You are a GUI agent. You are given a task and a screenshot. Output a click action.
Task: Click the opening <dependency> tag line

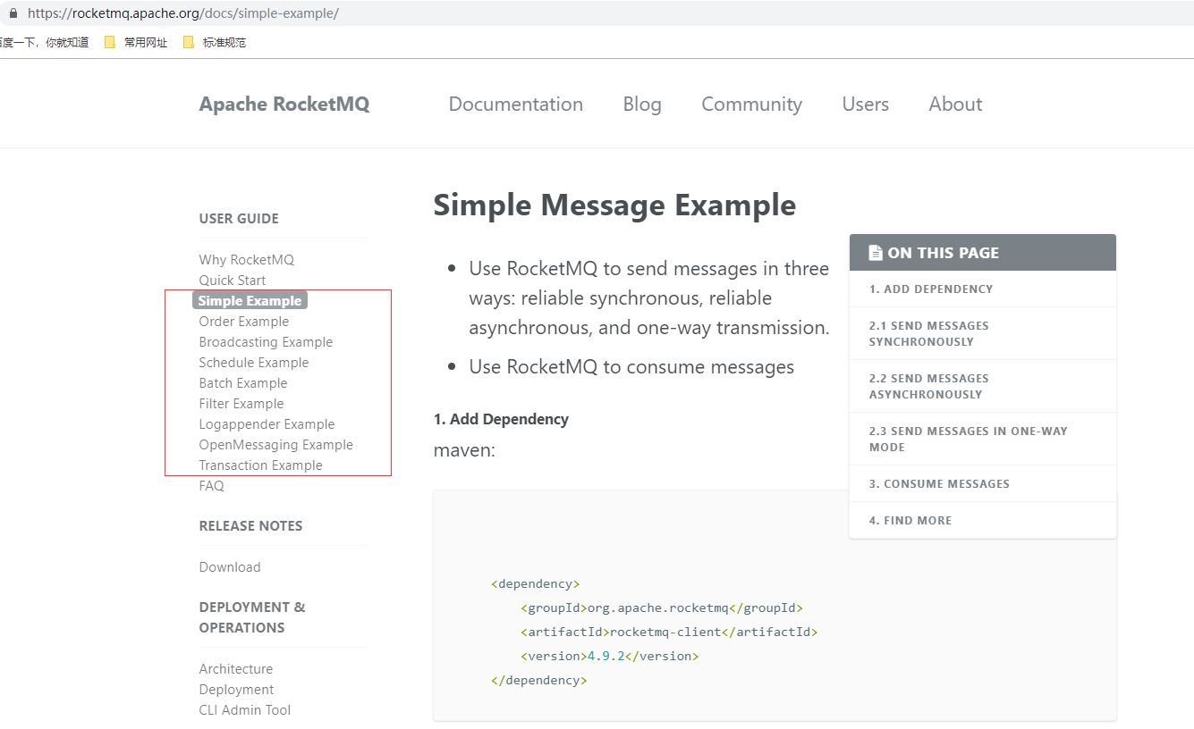click(x=536, y=584)
